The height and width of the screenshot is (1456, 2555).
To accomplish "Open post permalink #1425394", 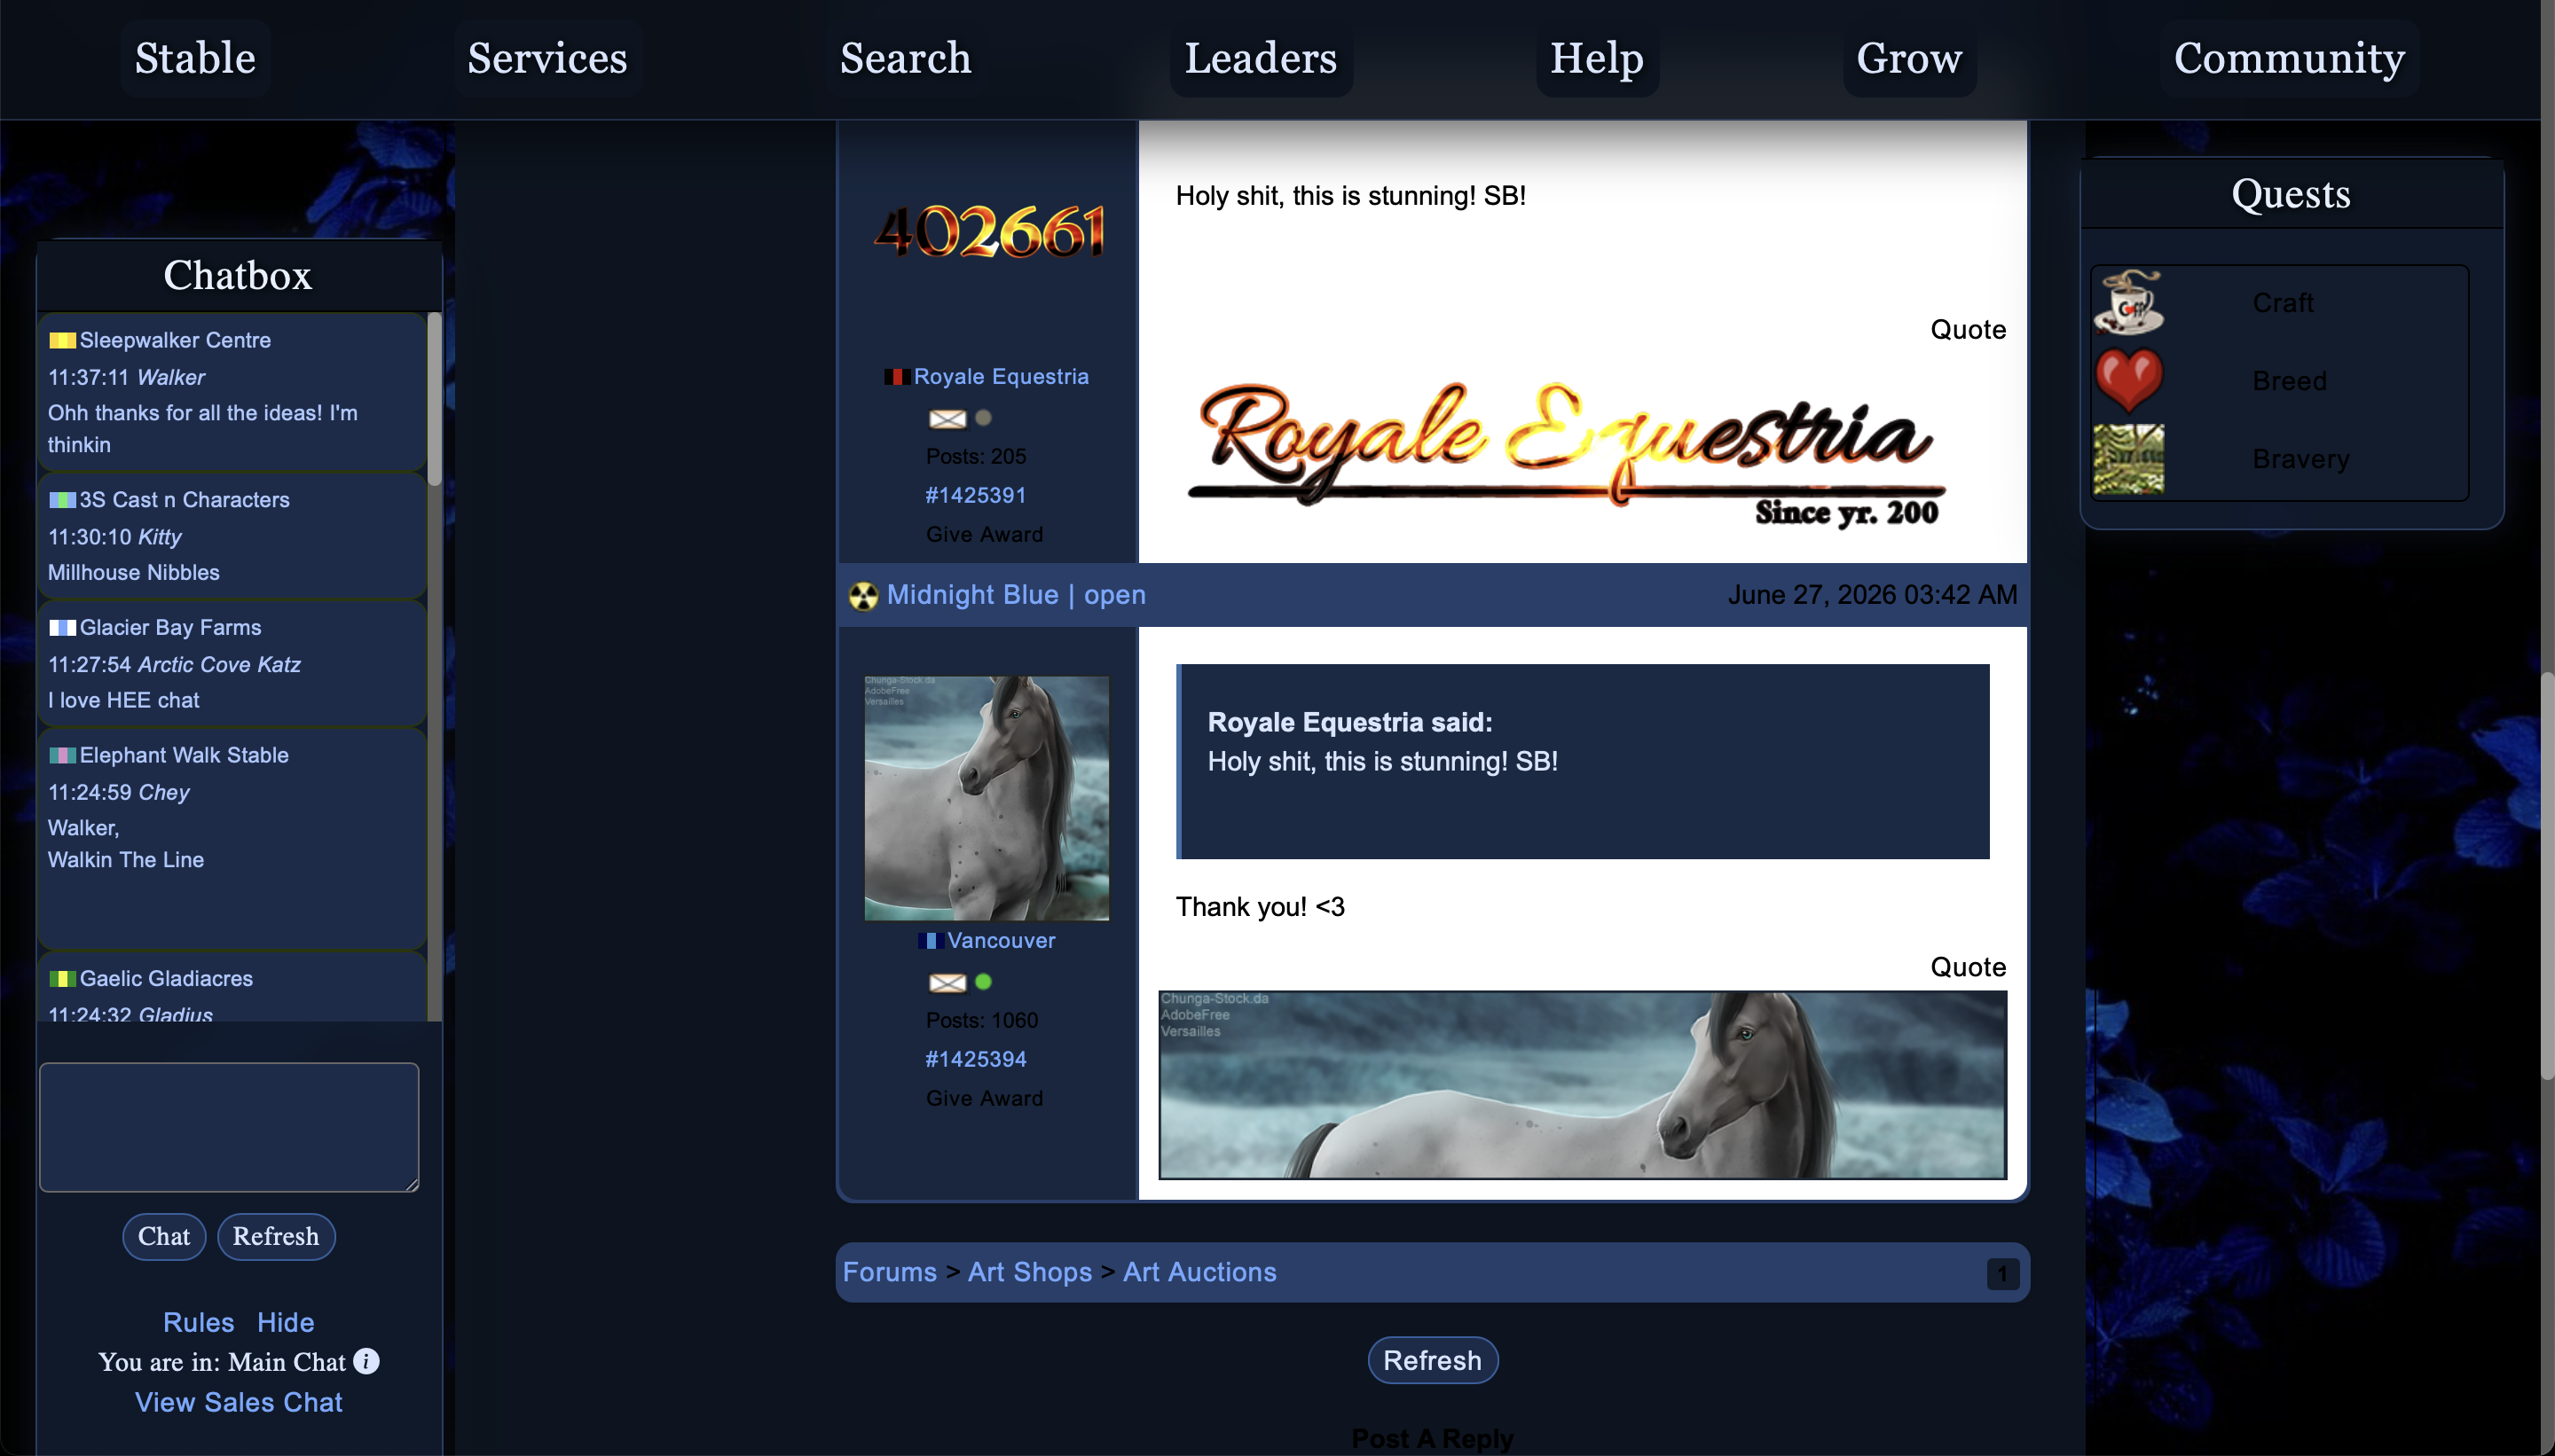I will coord(975,1059).
